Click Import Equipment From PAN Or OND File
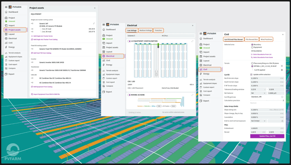The height and width of the screenshot is (165, 291). point(45,94)
